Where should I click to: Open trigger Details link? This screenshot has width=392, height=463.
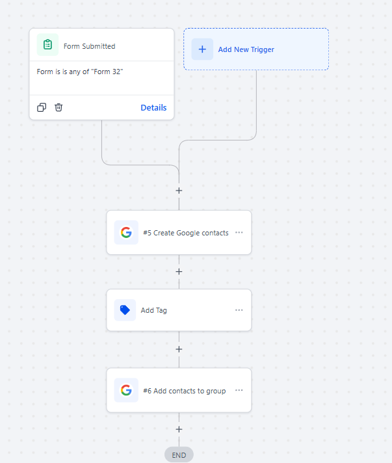pyautogui.click(x=153, y=107)
